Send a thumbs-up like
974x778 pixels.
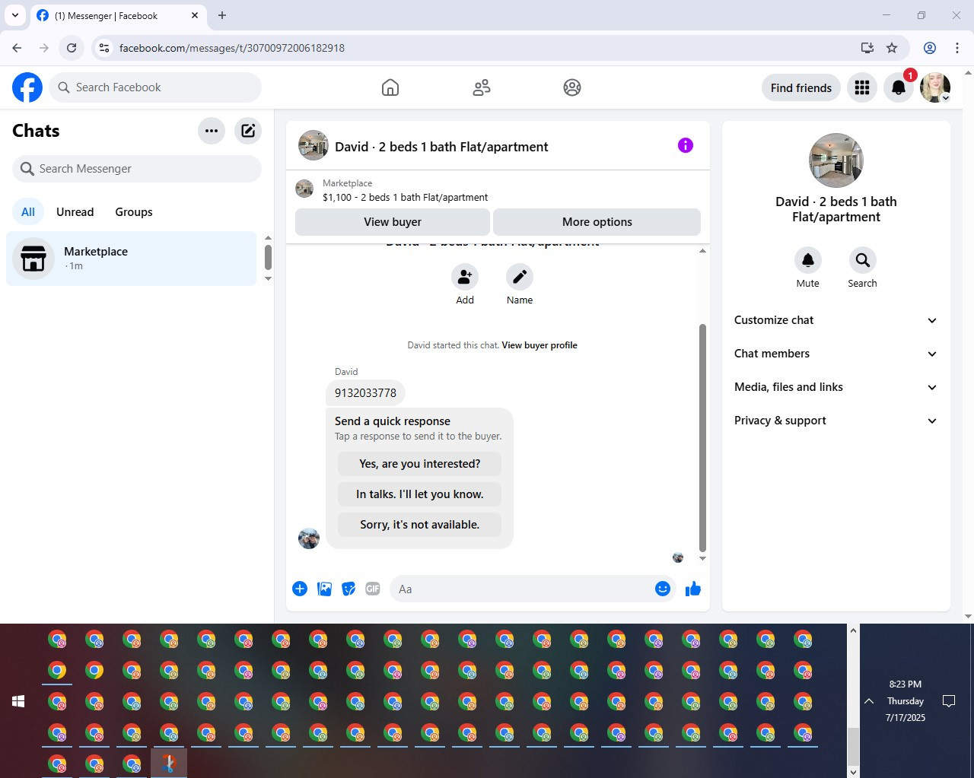pyautogui.click(x=693, y=589)
